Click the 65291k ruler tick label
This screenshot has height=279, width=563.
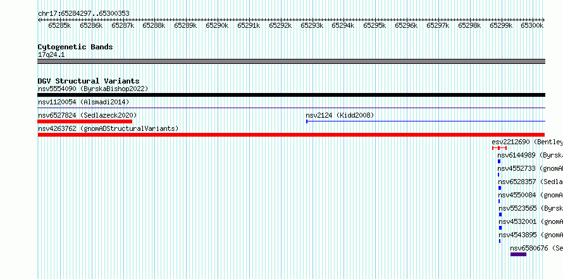point(249,25)
